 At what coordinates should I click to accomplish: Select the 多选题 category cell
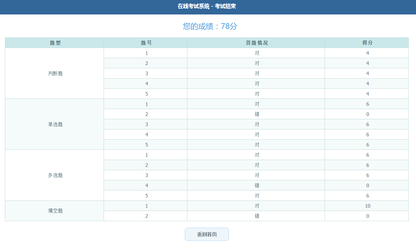click(x=55, y=175)
